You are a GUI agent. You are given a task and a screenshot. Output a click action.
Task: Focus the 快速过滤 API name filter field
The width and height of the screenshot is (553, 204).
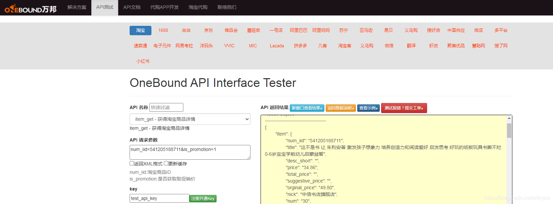click(x=166, y=107)
